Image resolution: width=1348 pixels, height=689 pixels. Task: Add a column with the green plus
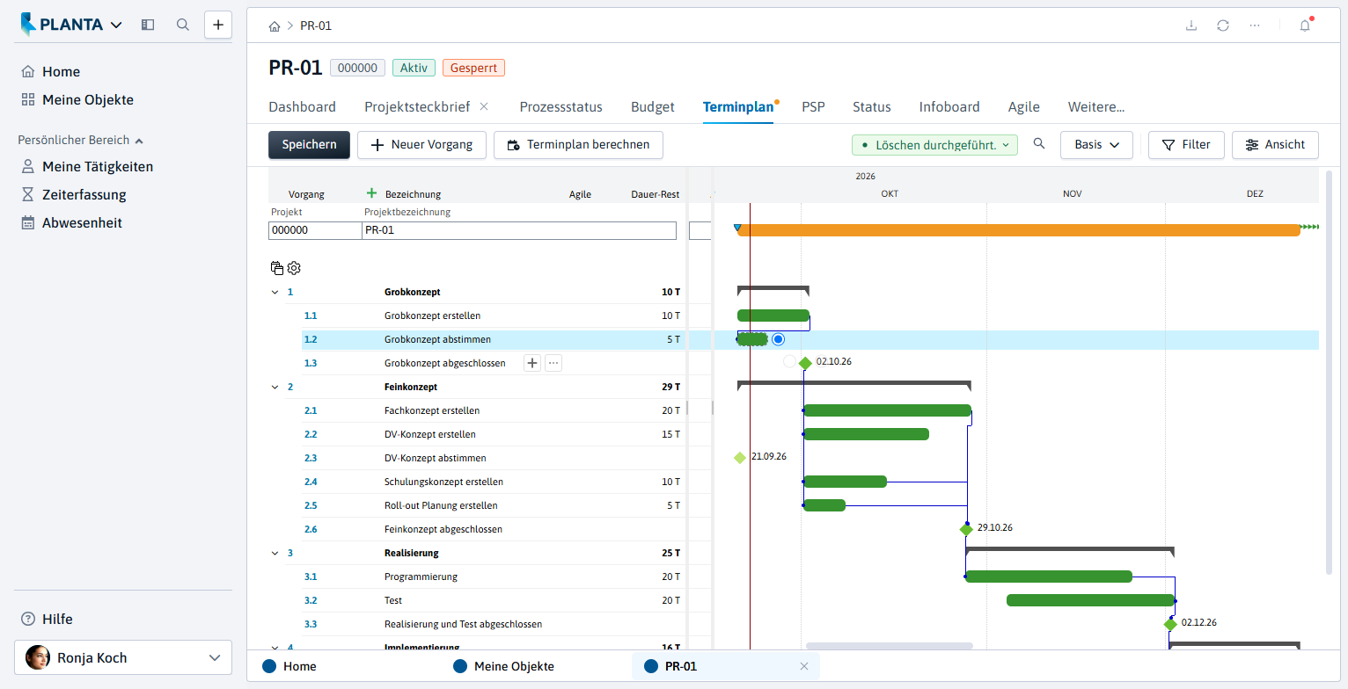point(371,193)
